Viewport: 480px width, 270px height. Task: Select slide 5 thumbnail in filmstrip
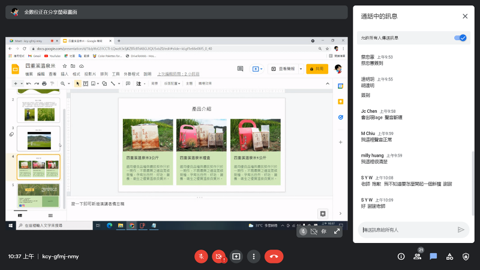[38, 196]
